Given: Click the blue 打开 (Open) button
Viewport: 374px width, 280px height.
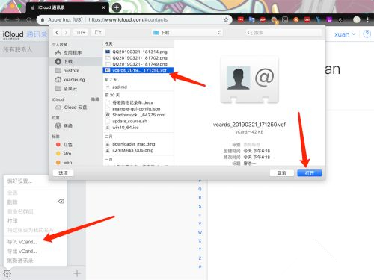Looking at the screenshot, I should tap(310, 173).
